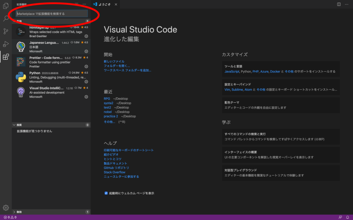Click the Atom keybinding link
The width and height of the screenshot is (353, 220).
248,90
